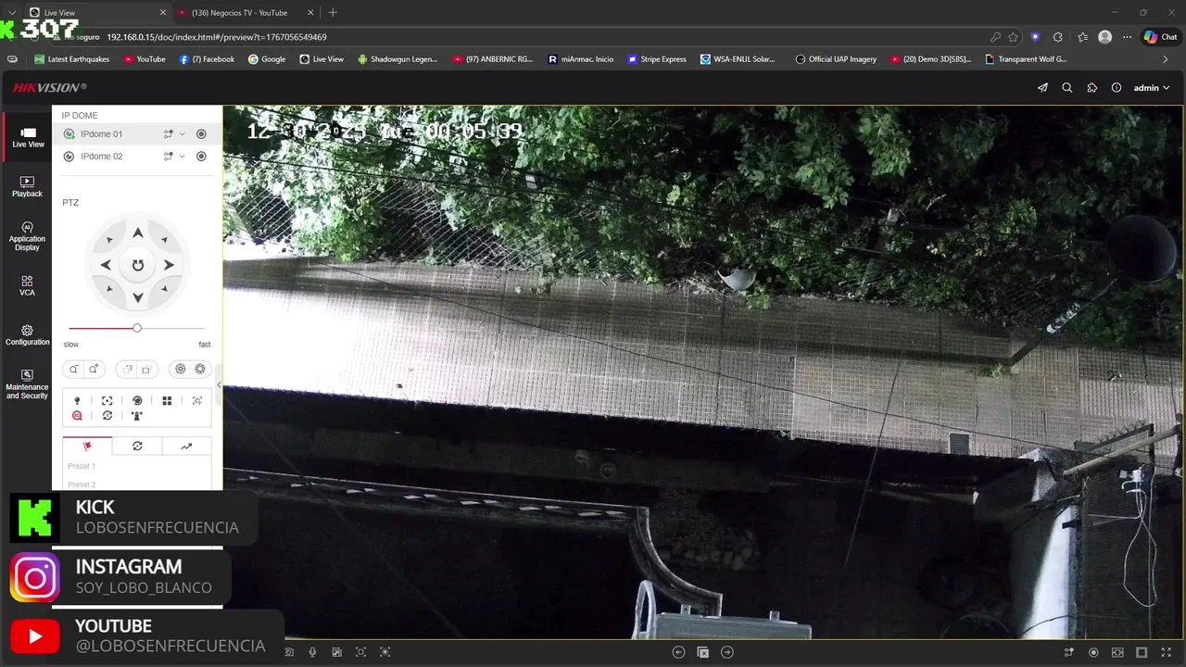Toggle recording for IPdome 02
Screen dimensions: 1186x667
201,157
